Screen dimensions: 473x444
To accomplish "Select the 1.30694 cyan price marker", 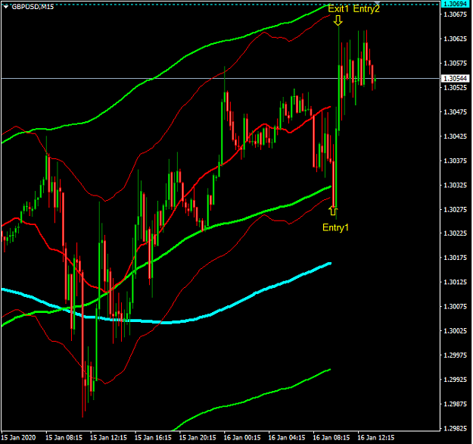I will 455,4.
